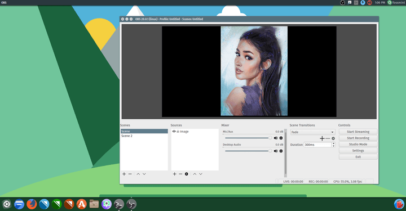
Task: Open Mic/Aux gear settings in Mixer
Action: tap(281, 138)
